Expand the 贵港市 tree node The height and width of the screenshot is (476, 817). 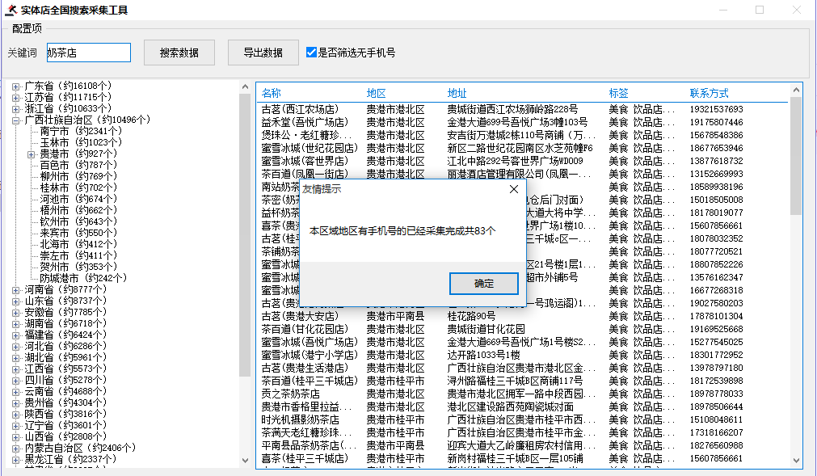pos(32,154)
